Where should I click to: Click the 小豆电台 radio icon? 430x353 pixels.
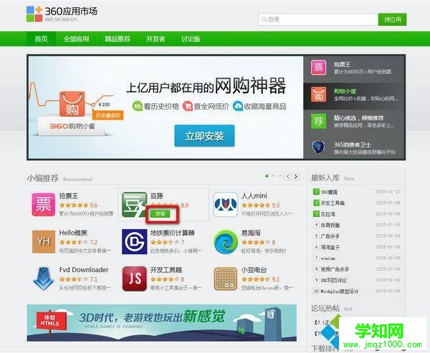click(x=226, y=279)
